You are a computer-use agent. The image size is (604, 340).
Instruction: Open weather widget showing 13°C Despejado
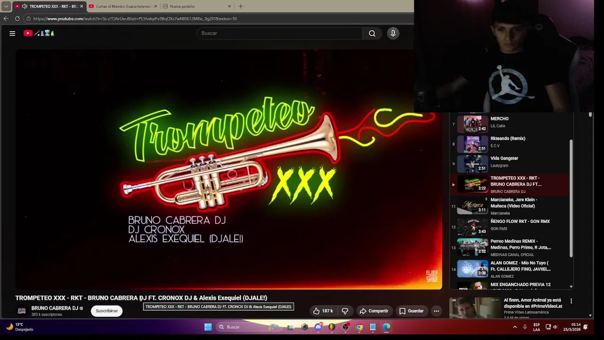19,327
